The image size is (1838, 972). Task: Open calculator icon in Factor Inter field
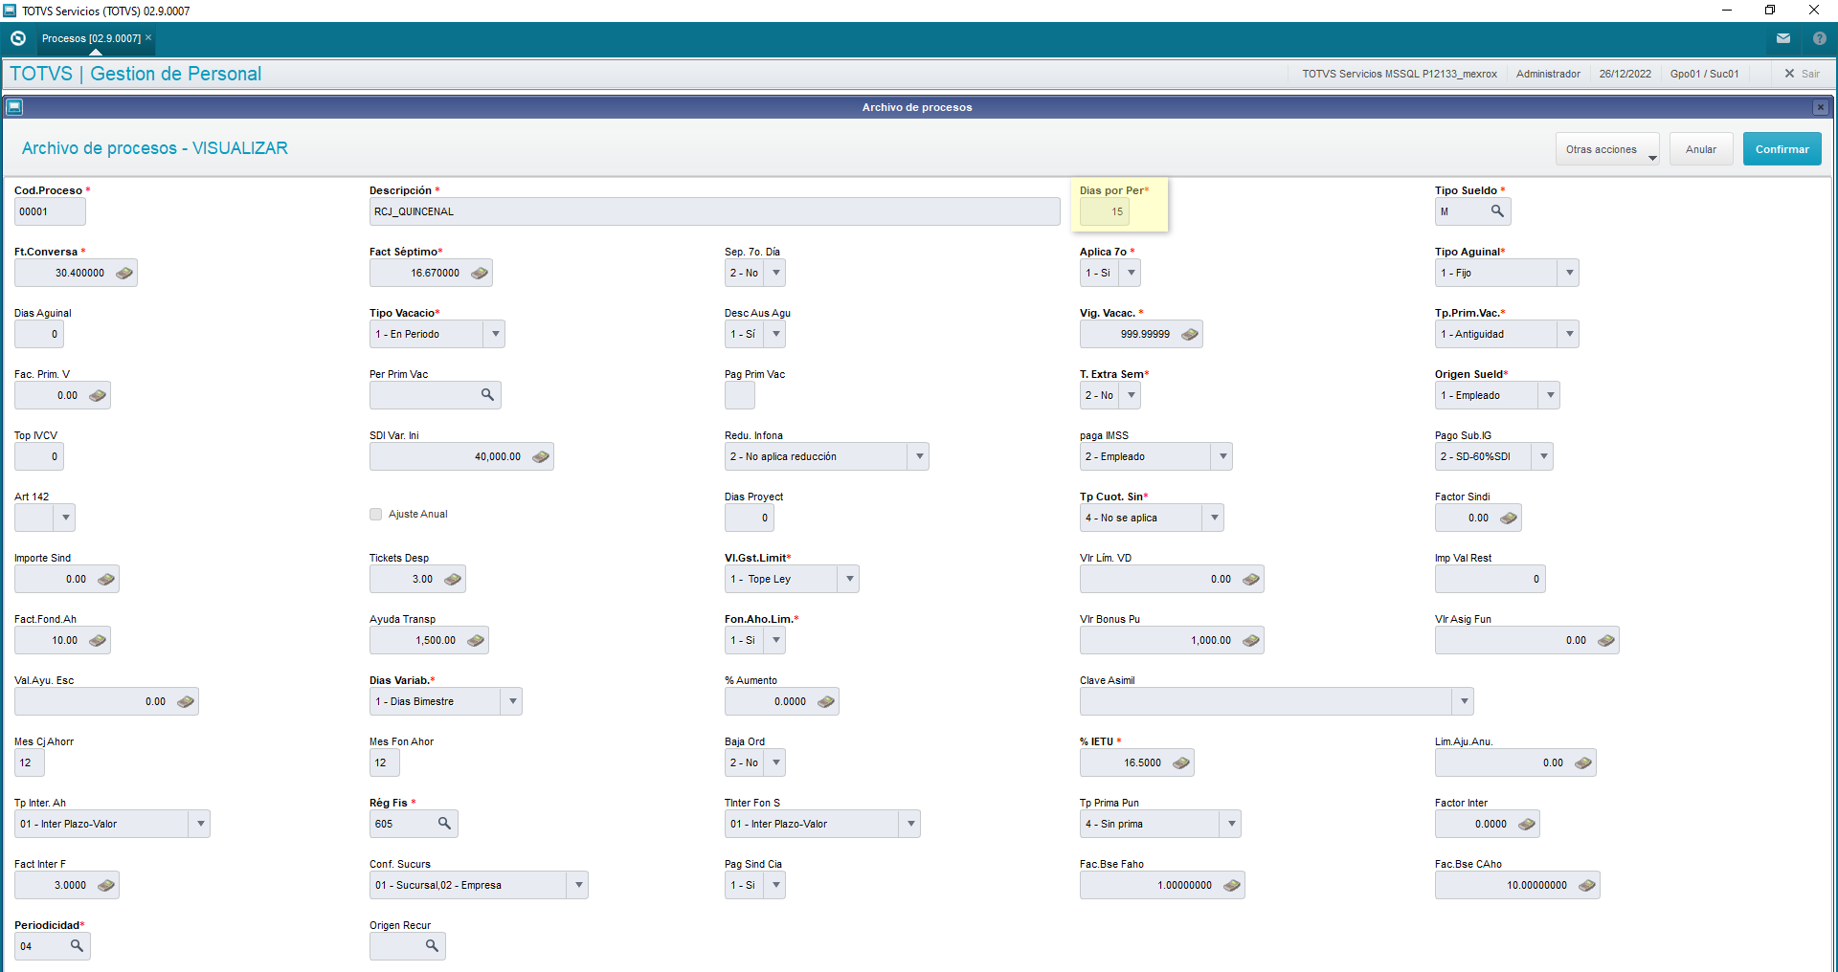point(1527,825)
